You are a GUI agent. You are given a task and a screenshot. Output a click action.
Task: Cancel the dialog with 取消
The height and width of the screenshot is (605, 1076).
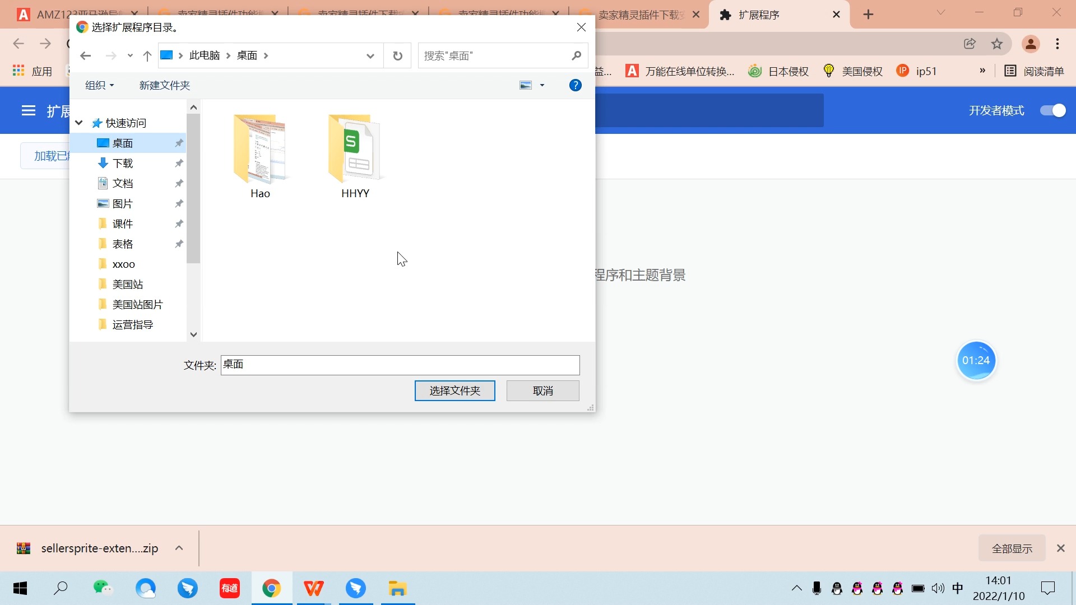click(x=542, y=390)
